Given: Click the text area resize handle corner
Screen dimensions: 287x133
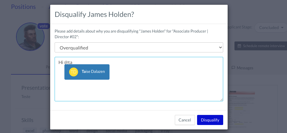Looking at the screenshot, I should click(221, 100).
